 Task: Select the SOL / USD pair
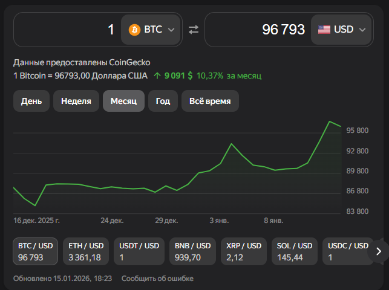click(x=294, y=251)
